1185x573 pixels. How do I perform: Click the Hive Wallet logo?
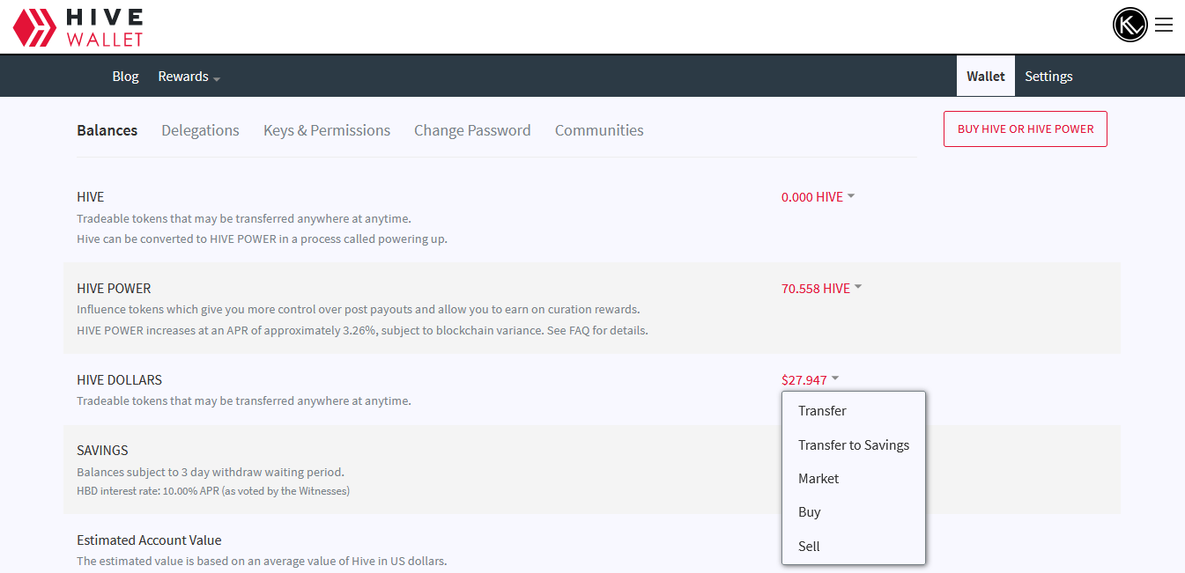point(78,26)
